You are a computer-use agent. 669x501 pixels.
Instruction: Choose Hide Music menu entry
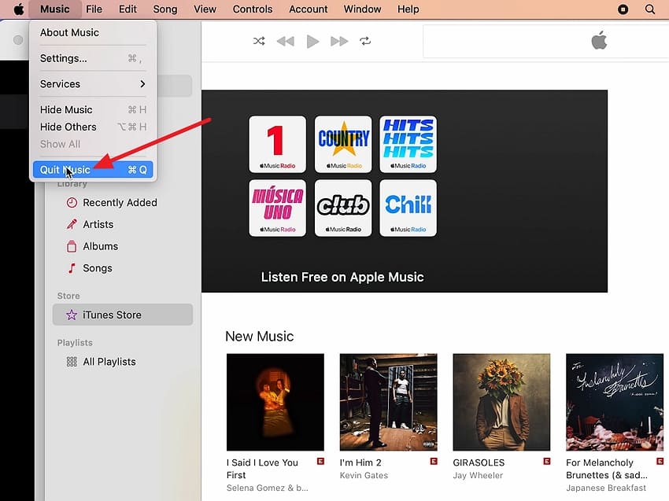pyautogui.click(x=93, y=109)
